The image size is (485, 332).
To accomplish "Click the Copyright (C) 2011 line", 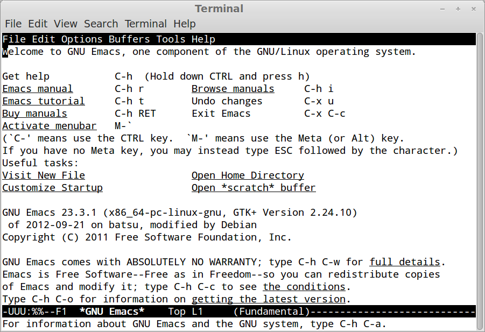I will click(x=147, y=237).
